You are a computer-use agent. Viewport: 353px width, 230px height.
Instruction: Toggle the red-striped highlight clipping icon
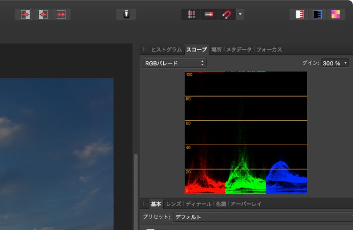pos(299,14)
